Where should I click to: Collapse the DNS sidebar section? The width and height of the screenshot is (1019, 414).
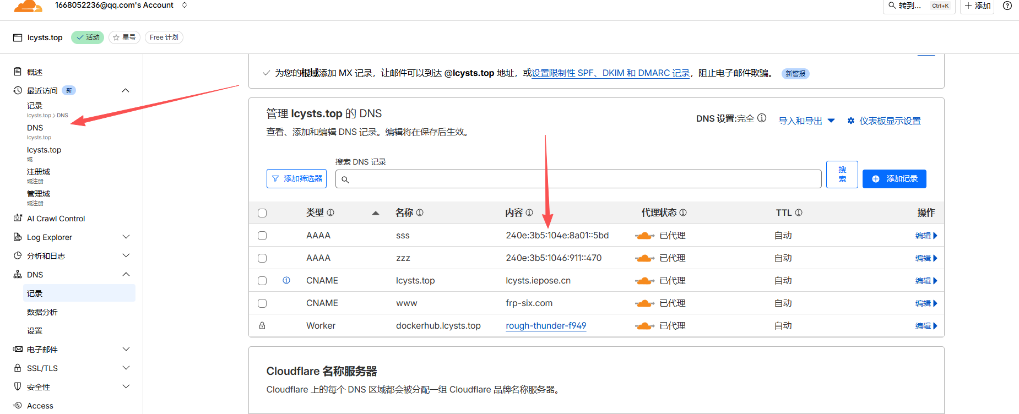point(126,274)
